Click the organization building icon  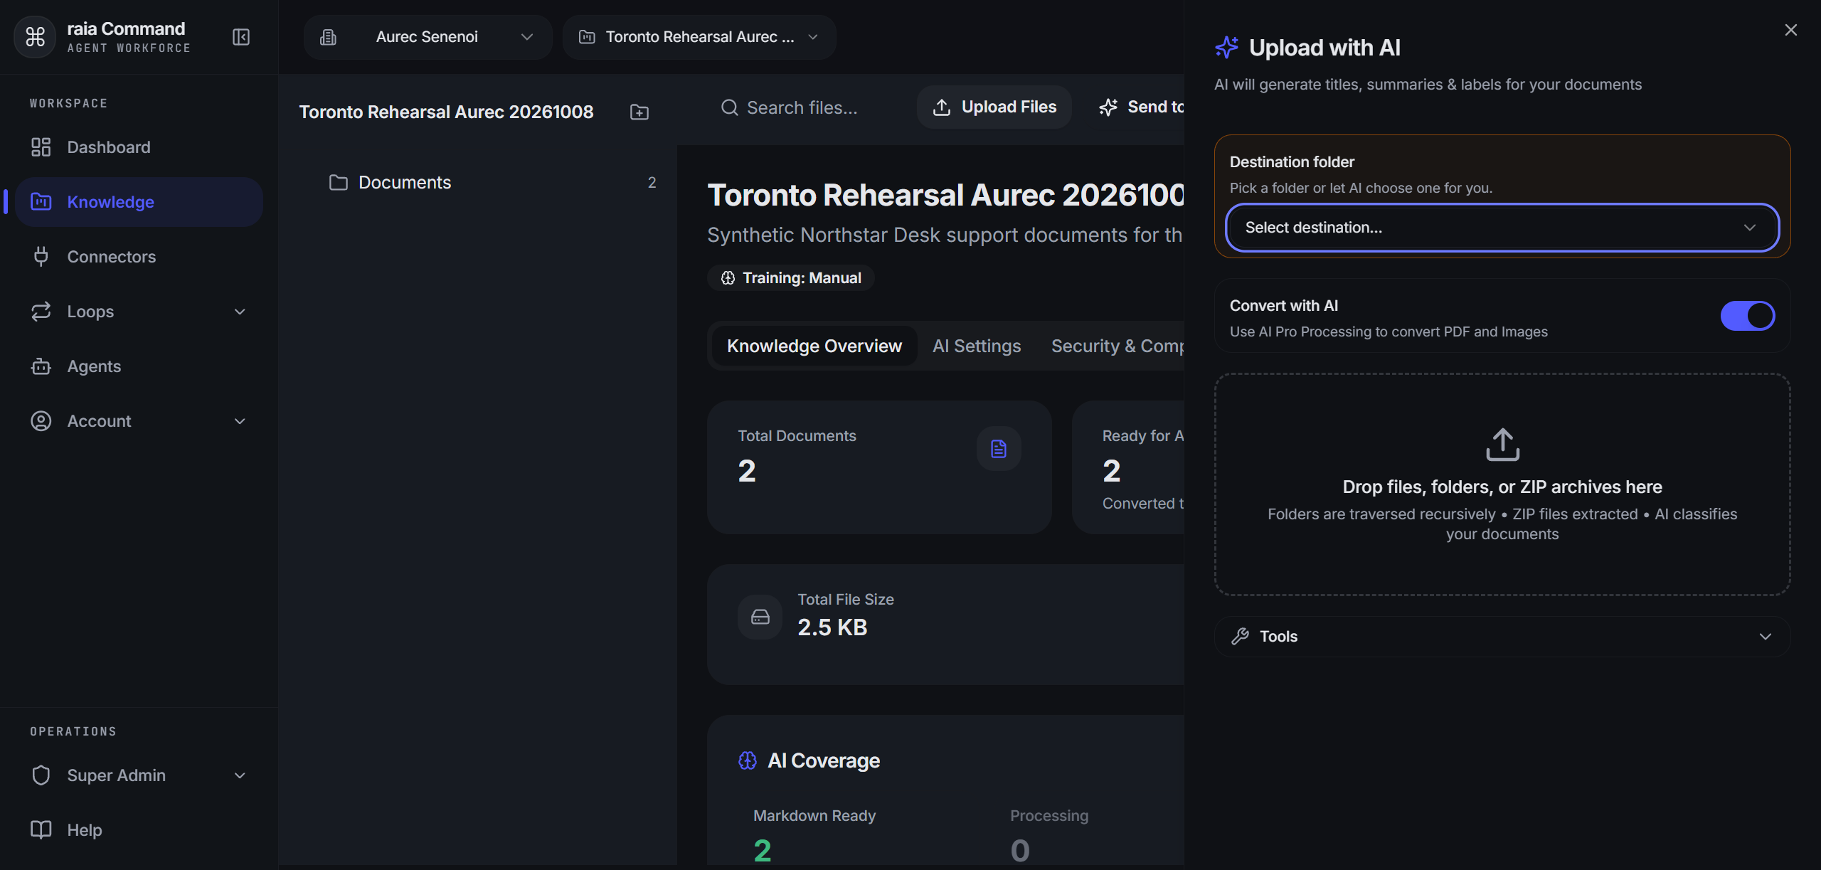click(x=328, y=37)
